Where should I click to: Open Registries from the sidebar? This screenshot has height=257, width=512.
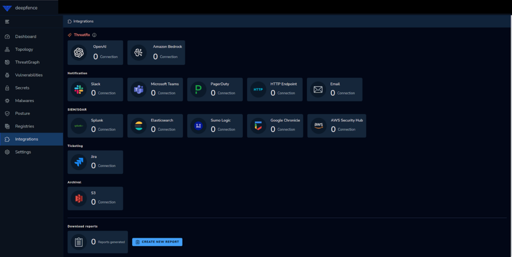click(x=31, y=126)
